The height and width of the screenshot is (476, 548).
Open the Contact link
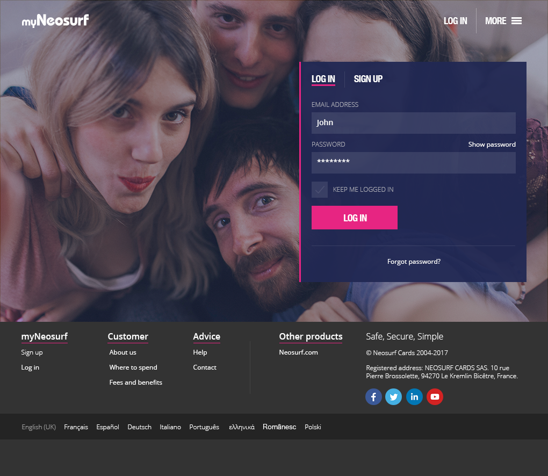205,367
